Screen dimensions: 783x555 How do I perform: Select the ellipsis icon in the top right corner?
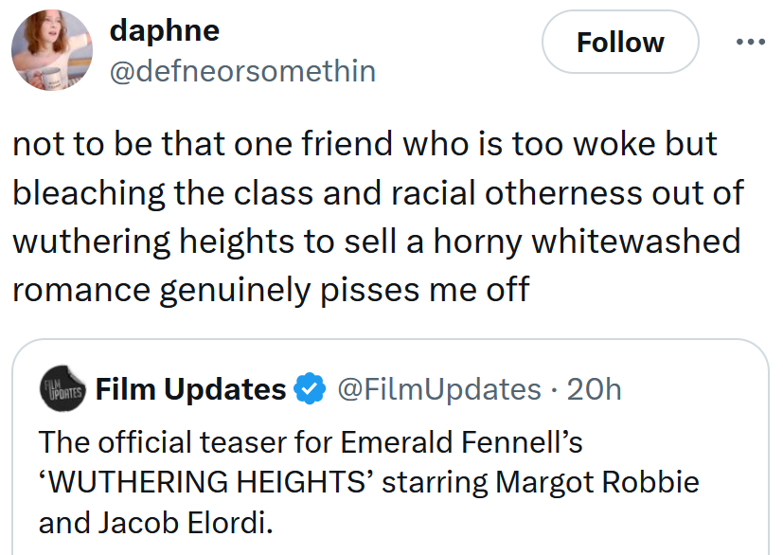753,41
